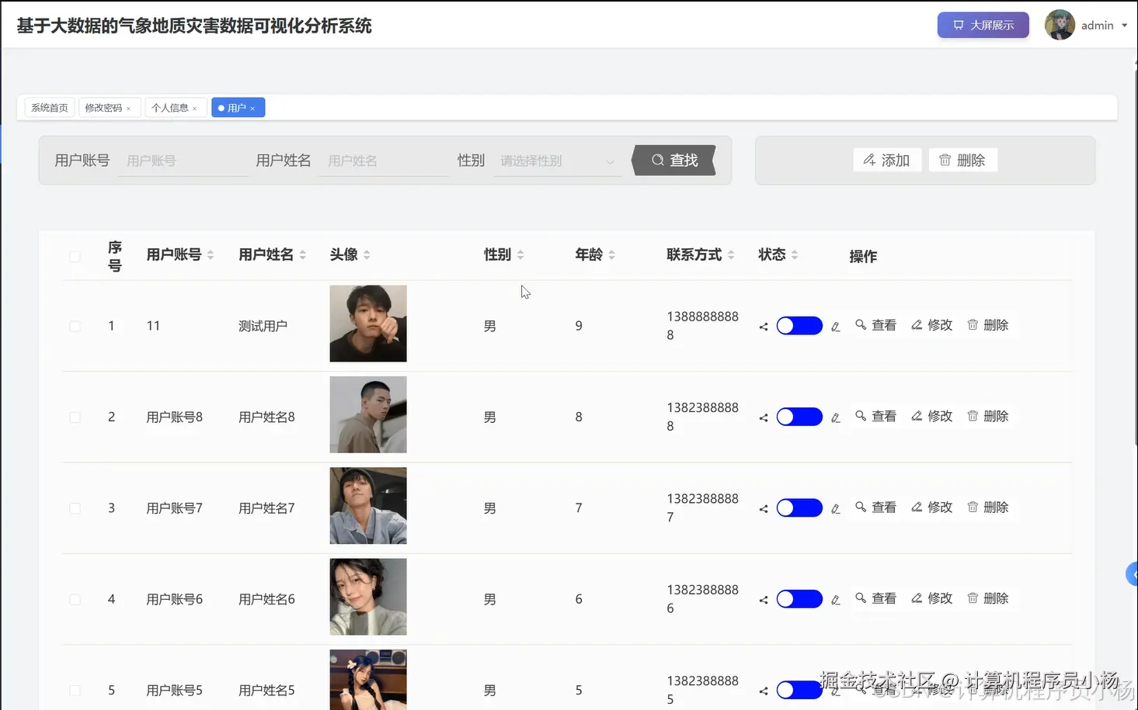Screen dimensions: 1138x710
Task: Toggle status switch for 用户姓名7
Action: point(799,507)
